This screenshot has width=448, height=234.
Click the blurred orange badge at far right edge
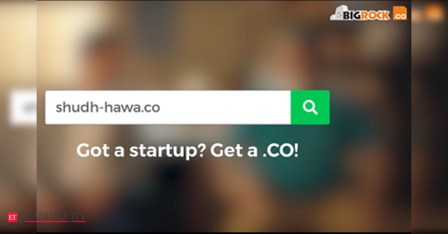pyautogui.click(x=434, y=13)
